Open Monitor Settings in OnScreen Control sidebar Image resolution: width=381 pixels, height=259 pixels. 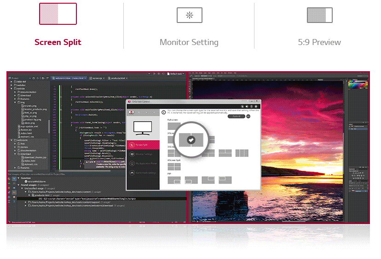143,154
